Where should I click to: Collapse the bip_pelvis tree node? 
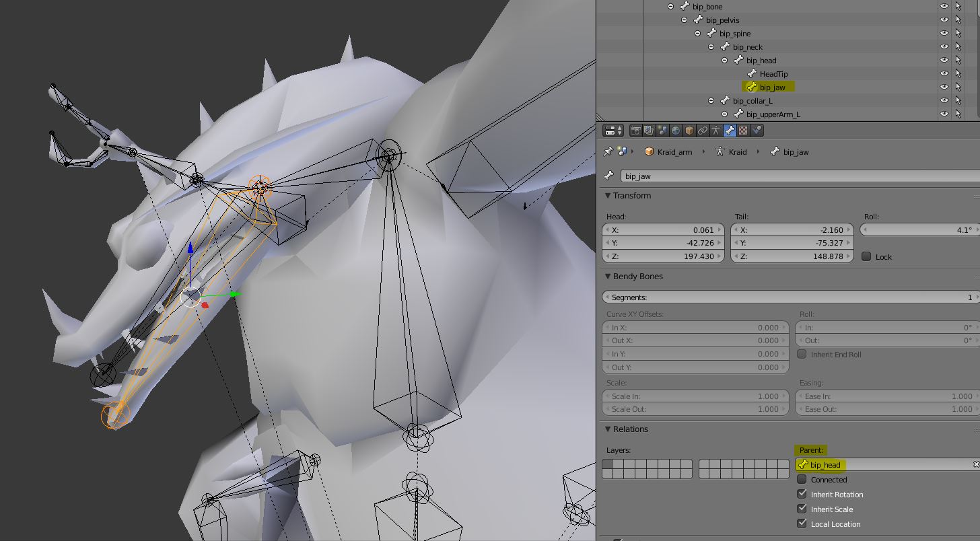coord(685,20)
